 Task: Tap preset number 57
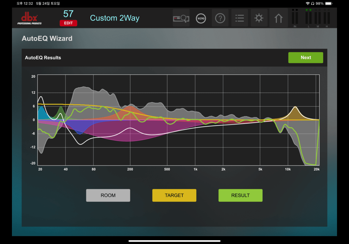(x=68, y=14)
